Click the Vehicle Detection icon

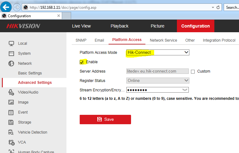(x=11, y=132)
